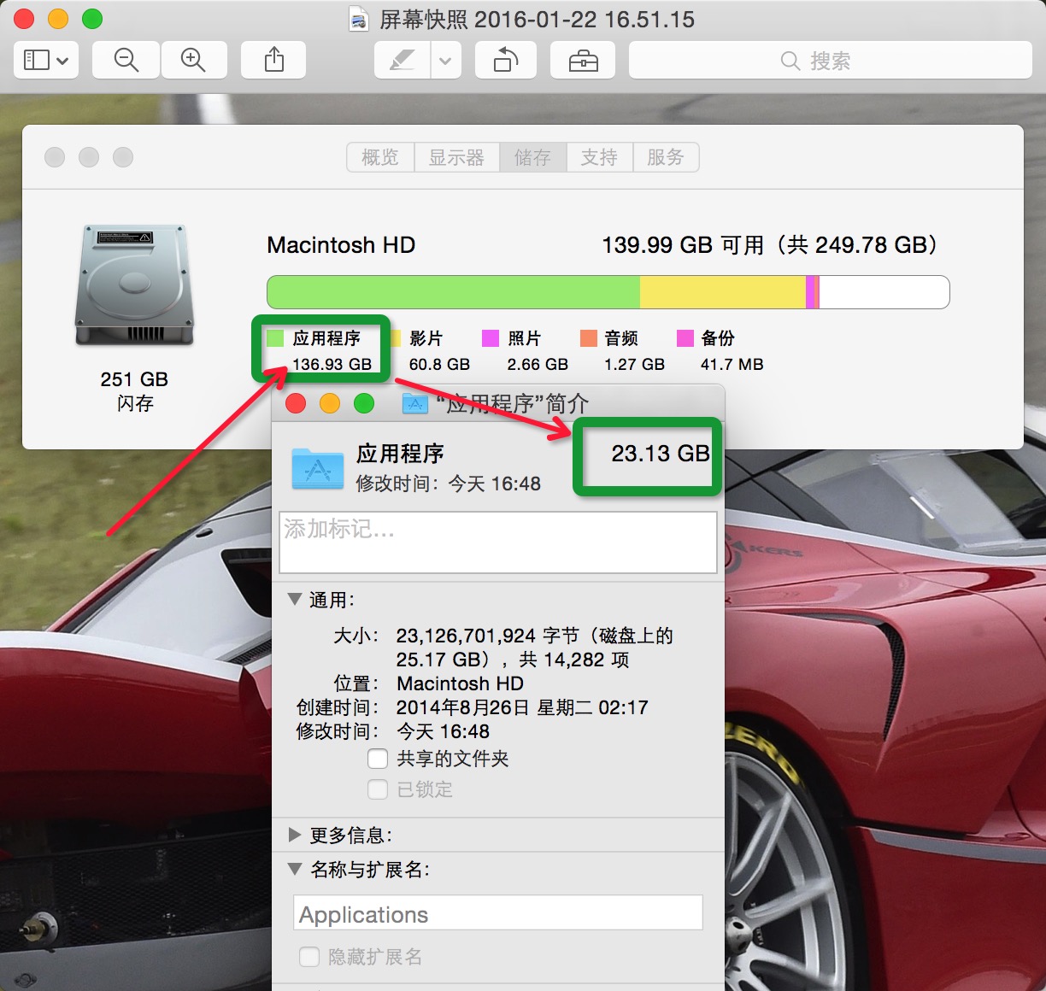Show the markup toolbox icon

coord(584,61)
